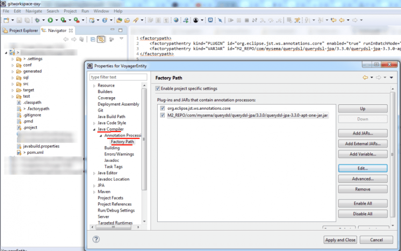Viewport: 401px width, 251px height.
Task: Click the Debug bug icon in toolbar
Action: coord(37,20)
